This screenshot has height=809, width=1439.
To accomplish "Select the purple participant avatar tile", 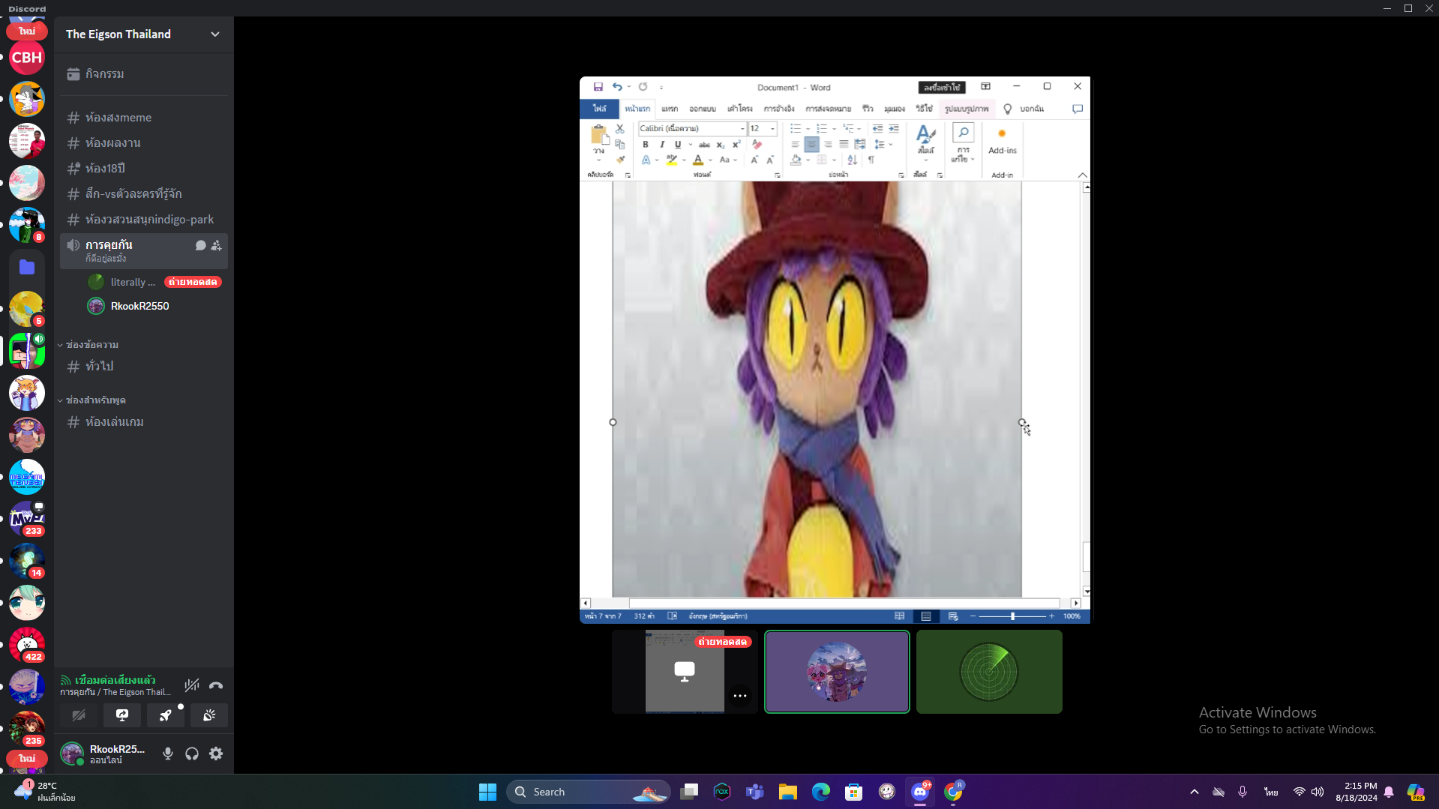I will (837, 672).
